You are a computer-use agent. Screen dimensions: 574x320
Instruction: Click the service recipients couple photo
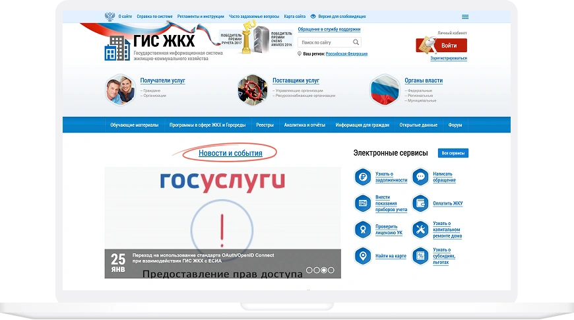tap(120, 90)
